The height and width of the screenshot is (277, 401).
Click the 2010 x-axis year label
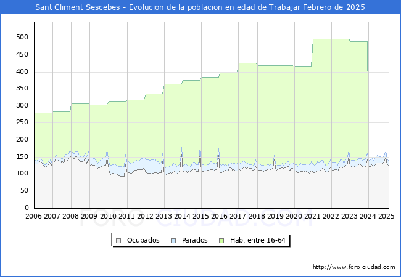(108, 216)
